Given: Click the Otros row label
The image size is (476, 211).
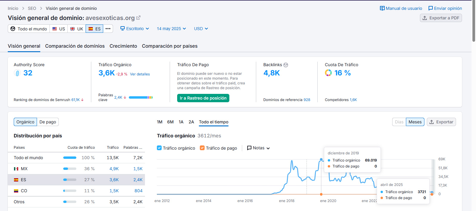Looking at the screenshot, I should [x=19, y=202].
